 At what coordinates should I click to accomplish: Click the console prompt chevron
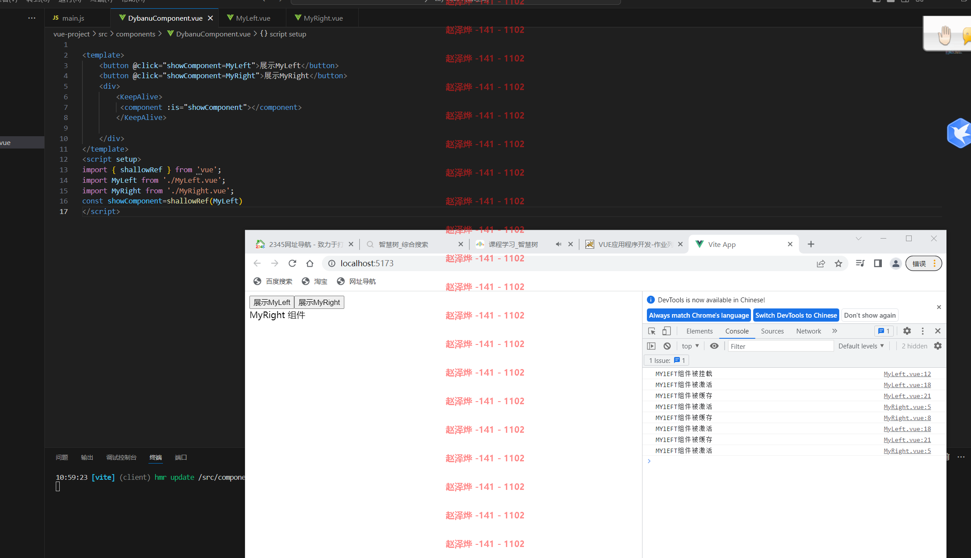click(649, 461)
